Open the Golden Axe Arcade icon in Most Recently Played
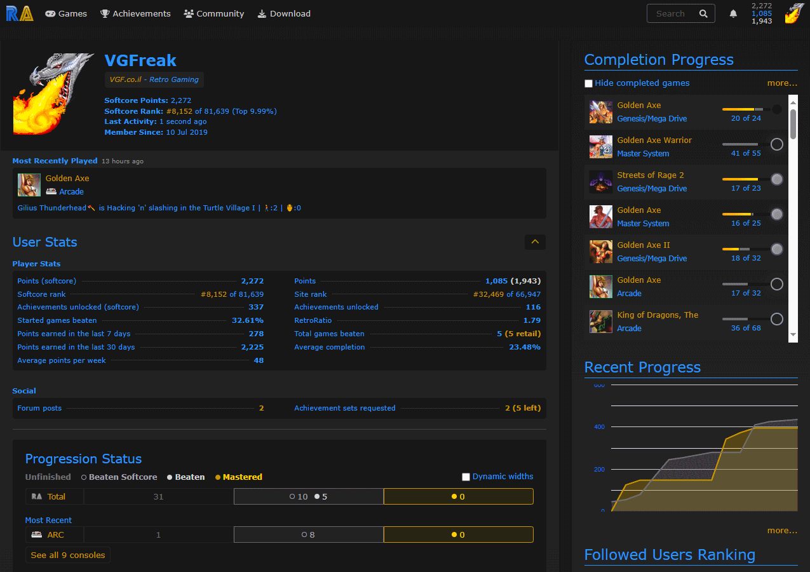810x572 pixels. coord(29,185)
